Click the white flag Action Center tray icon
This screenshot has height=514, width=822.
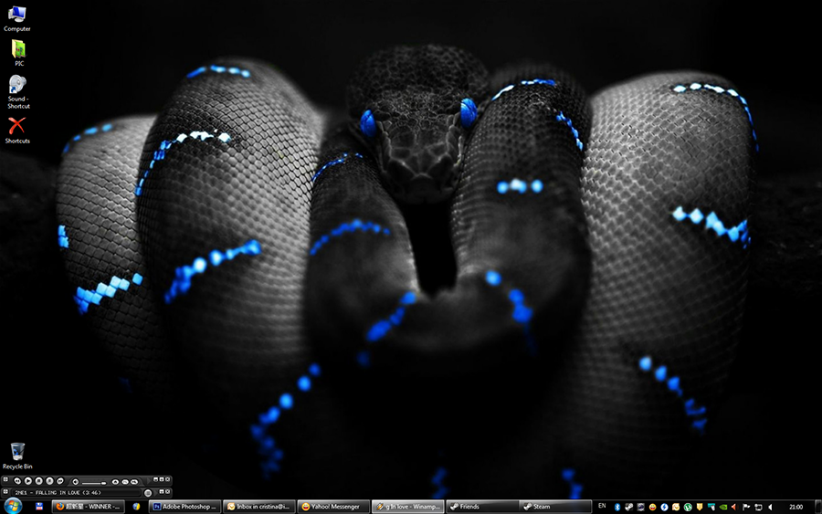746,507
